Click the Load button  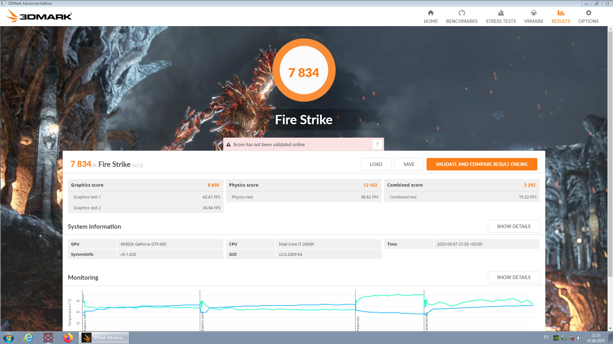376,164
